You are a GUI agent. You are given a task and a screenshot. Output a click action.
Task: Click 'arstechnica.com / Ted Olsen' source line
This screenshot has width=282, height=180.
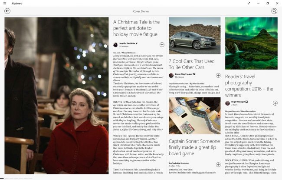180,170
